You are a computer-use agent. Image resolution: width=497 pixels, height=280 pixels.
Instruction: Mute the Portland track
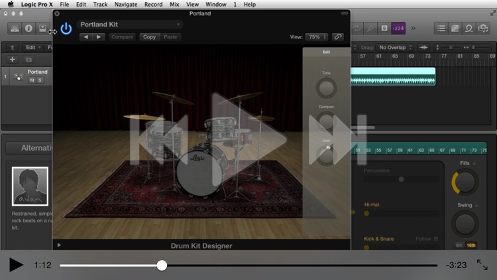pos(32,80)
